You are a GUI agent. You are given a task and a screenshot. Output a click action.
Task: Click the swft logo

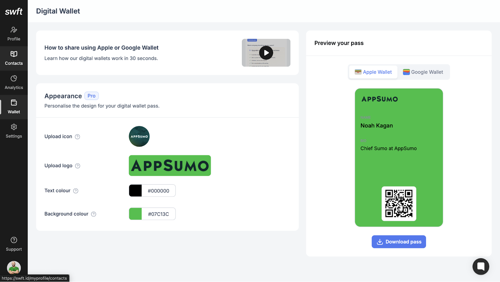(14, 12)
